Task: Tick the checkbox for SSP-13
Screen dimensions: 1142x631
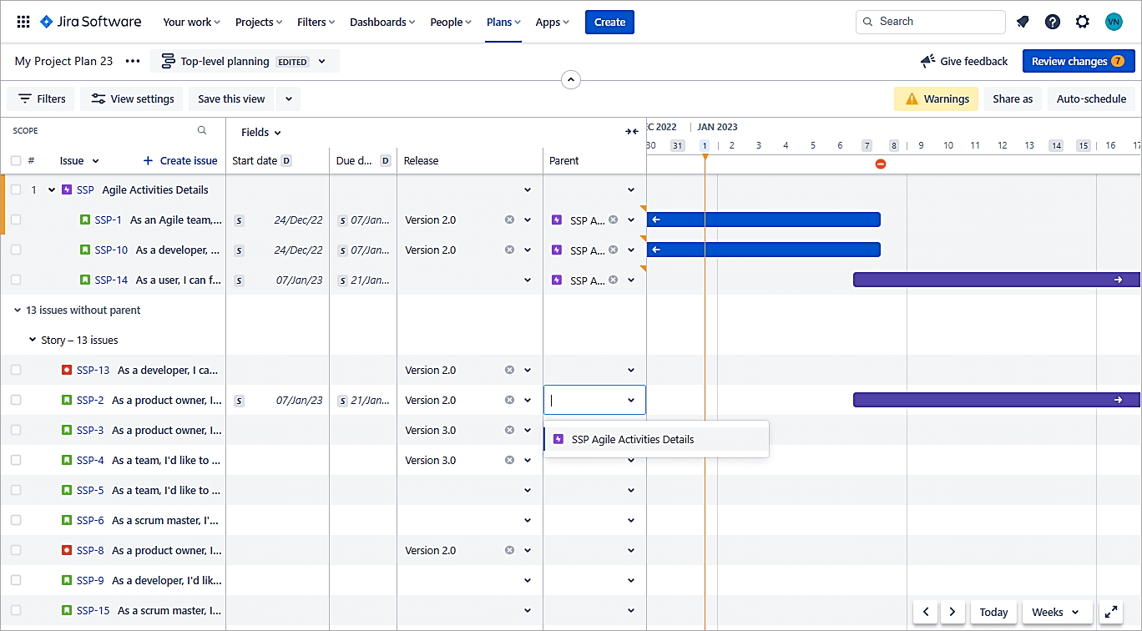Action: coord(16,370)
